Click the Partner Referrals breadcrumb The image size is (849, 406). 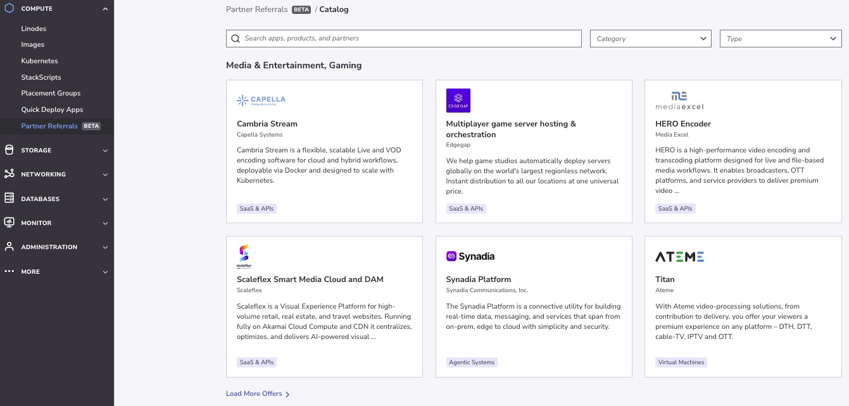point(256,9)
